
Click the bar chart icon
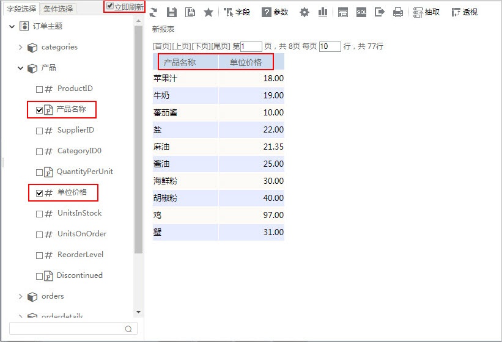tap(323, 12)
